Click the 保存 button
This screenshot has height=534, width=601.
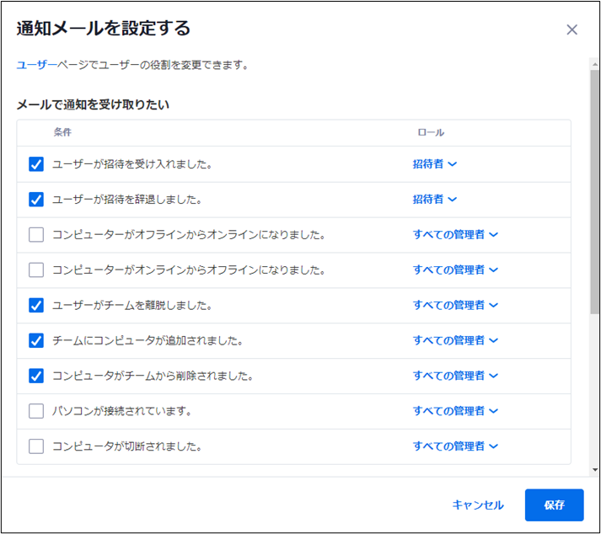pos(555,505)
